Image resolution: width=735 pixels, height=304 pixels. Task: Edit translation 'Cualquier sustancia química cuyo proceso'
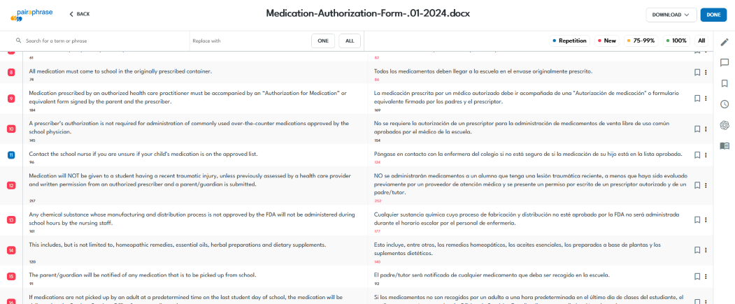point(527,219)
